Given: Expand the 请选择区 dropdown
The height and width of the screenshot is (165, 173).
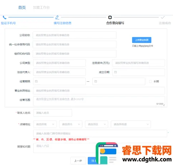Looking at the screenshot, I should click(97, 124).
